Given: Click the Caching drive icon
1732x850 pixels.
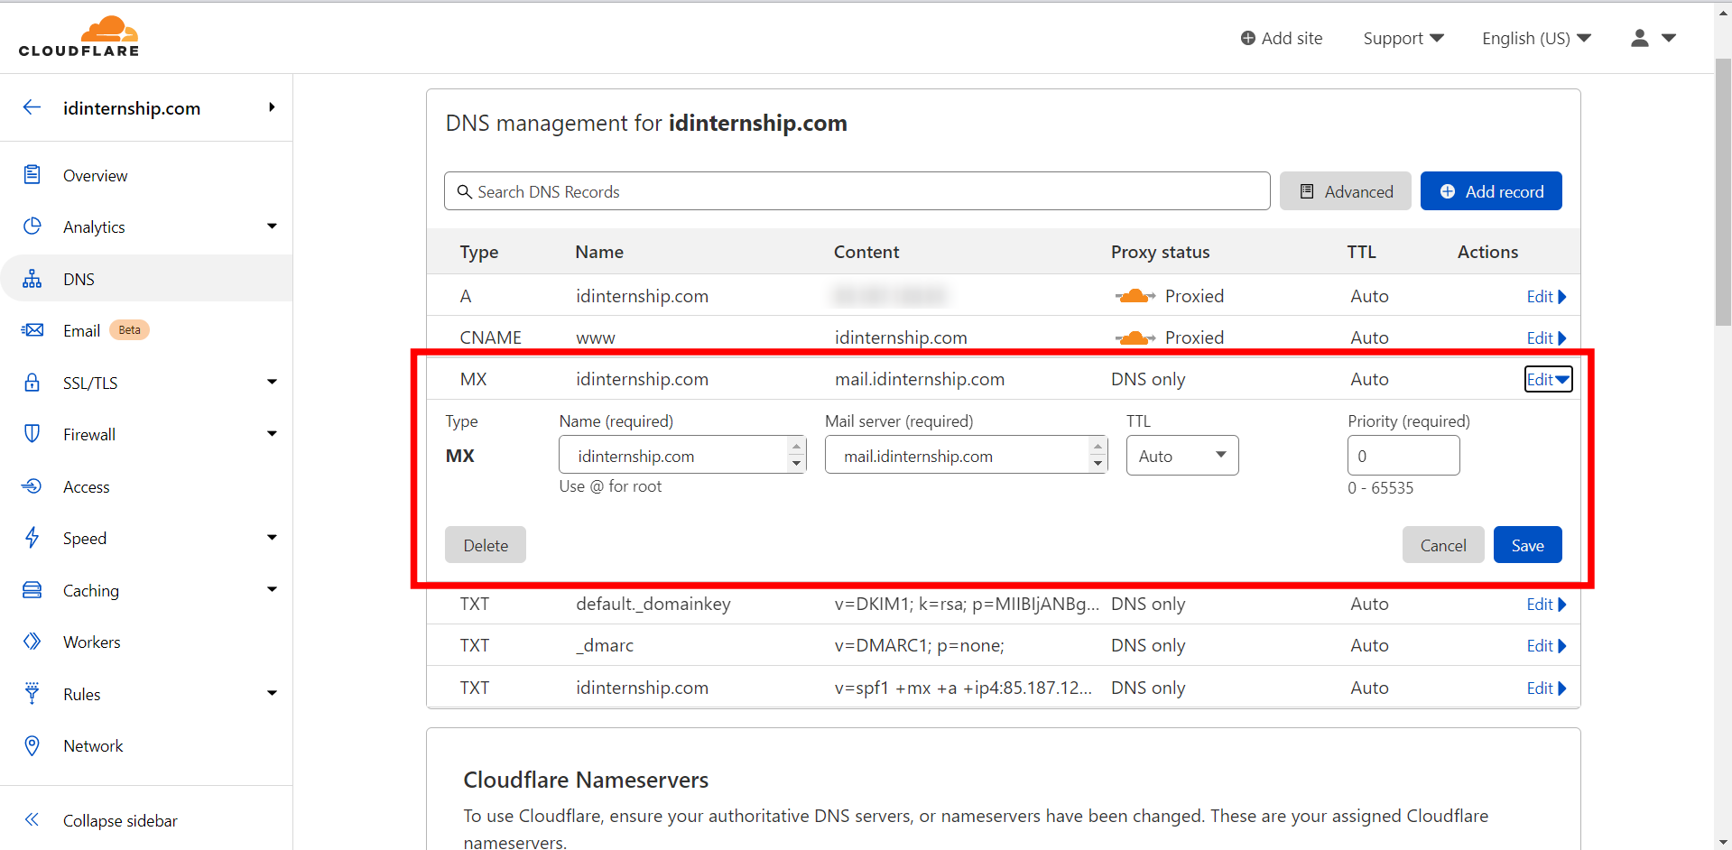Looking at the screenshot, I should point(32,590).
